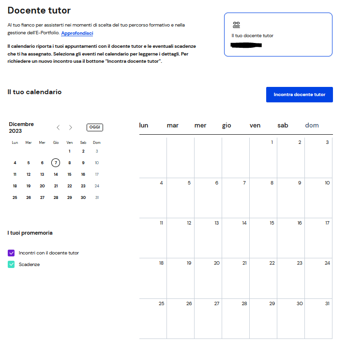This screenshot has height=352, width=347.
Task: Select day 15 in mini calendar
Action: tap(70, 174)
